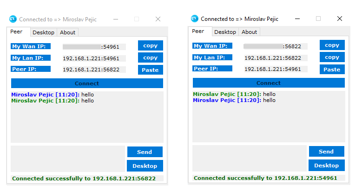Image resolution: width=362 pixels, height=191 pixels.
Task: Copy My Lan IP 192.168.1.221:56822
Action: coord(332,57)
